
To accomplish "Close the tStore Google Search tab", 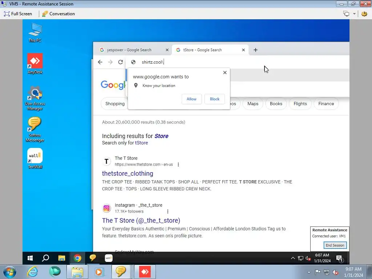I will pyautogui.click(x=243, y=50).
